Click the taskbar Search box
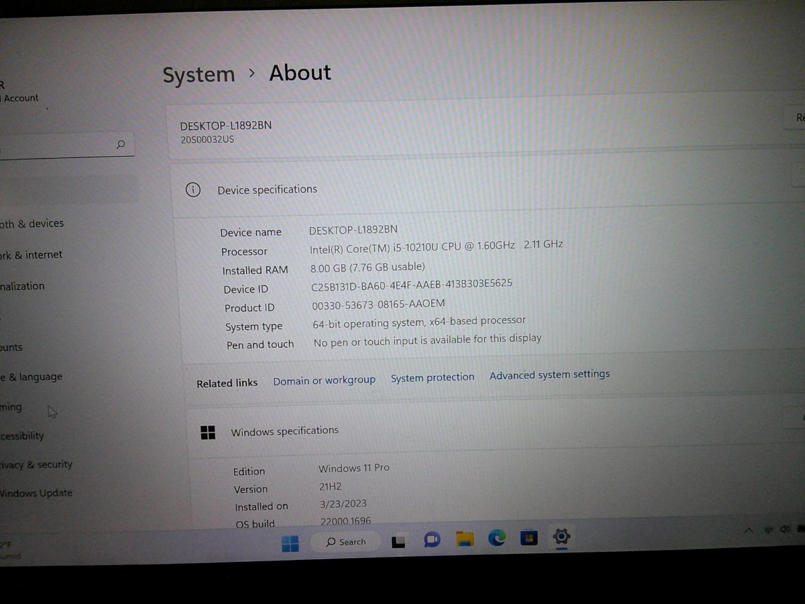 coord(346,542)
